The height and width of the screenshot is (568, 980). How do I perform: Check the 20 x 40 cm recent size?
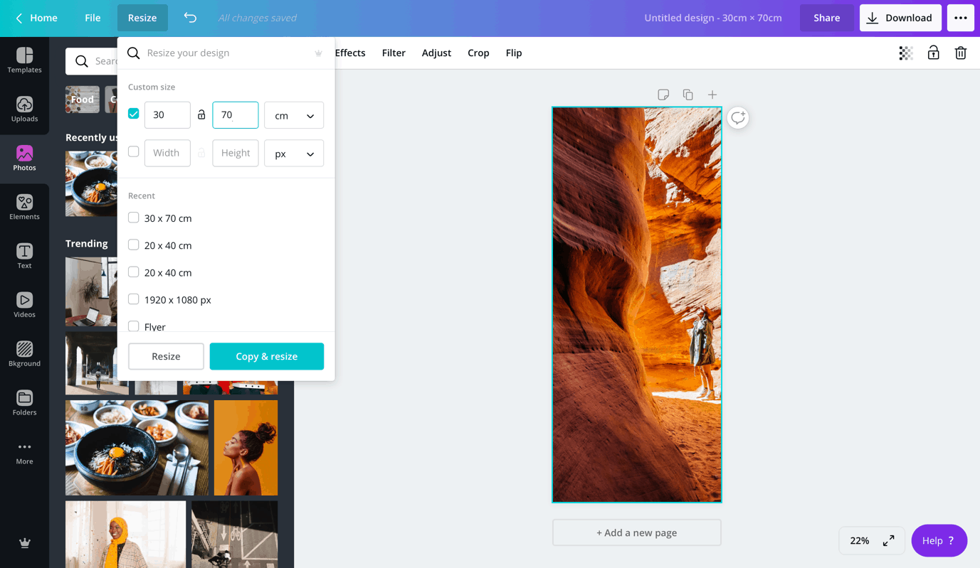coord(133,245)
